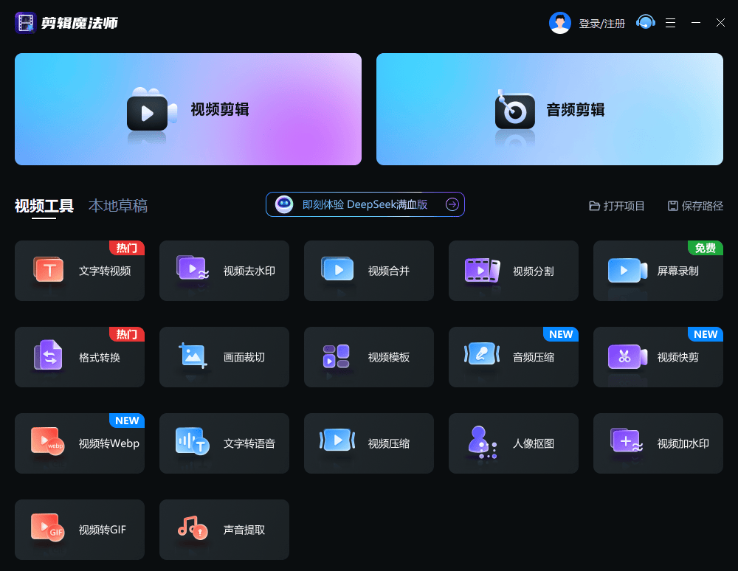Switch to the 本地草稿 tab
Viewport: 738px width, 571px height.
[x=118, y=206]
